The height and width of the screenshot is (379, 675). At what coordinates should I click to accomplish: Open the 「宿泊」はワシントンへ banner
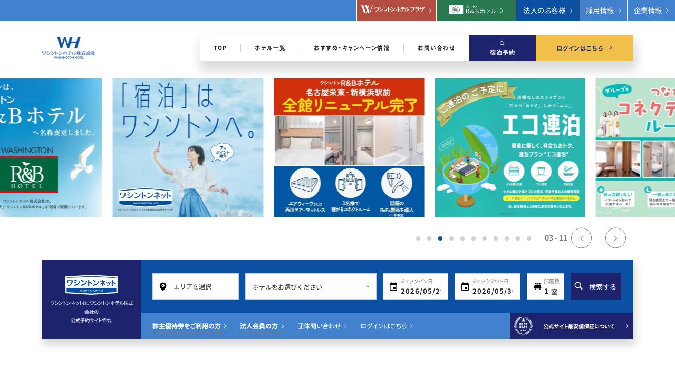pos(188,148)
